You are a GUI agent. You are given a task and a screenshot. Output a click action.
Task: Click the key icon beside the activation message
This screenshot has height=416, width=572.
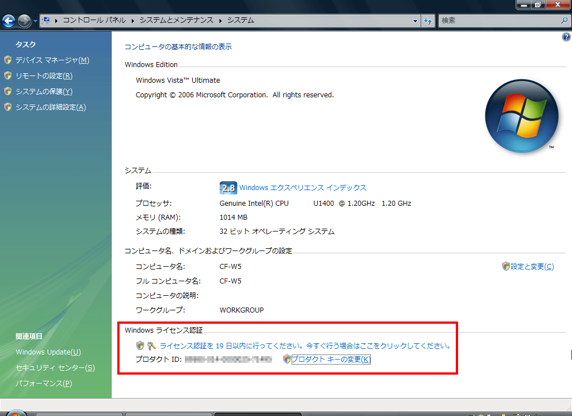coord(151,346)
